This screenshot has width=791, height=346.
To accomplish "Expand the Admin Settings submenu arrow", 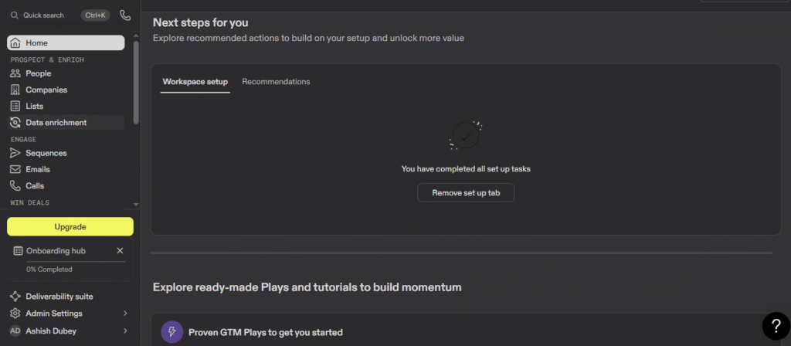I will click(x=125, y=314).
